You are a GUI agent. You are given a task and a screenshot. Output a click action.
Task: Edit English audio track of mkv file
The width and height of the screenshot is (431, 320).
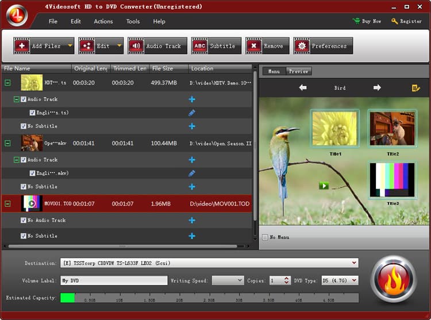(192, 173)
